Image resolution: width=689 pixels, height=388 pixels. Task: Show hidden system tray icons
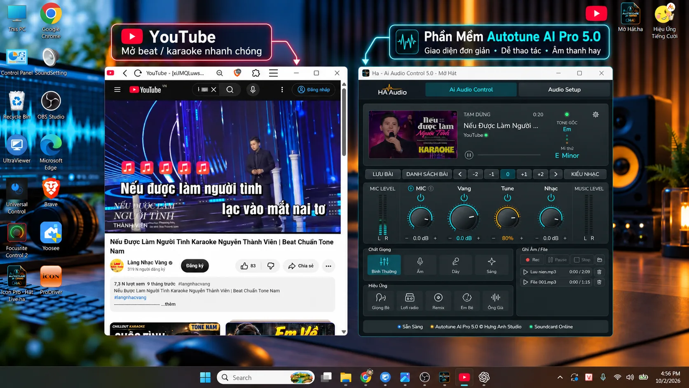tap(560, 377)
